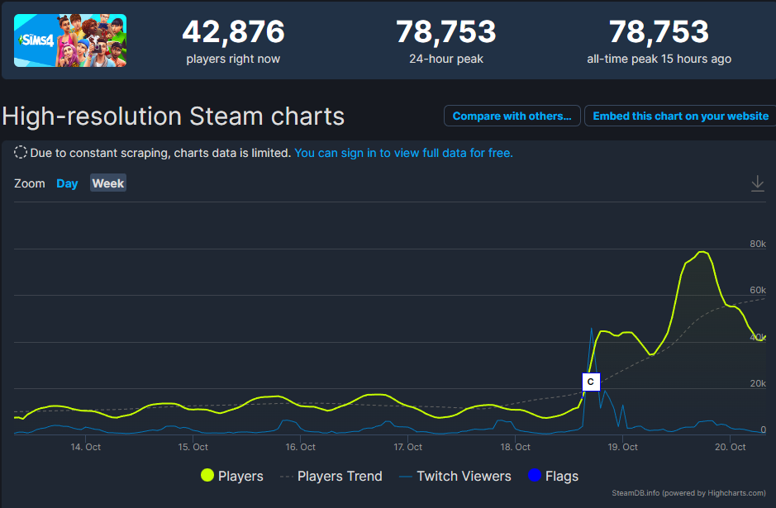Open the sign in to view full data link
The width and height of the screenshot is (776, 508).
[403, 153]
